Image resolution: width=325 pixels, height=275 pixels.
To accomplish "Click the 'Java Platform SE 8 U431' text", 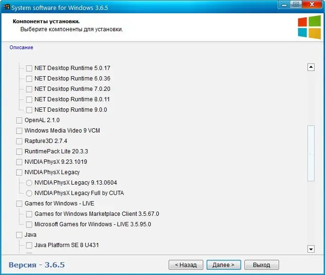I will click(x=66, y=245).
